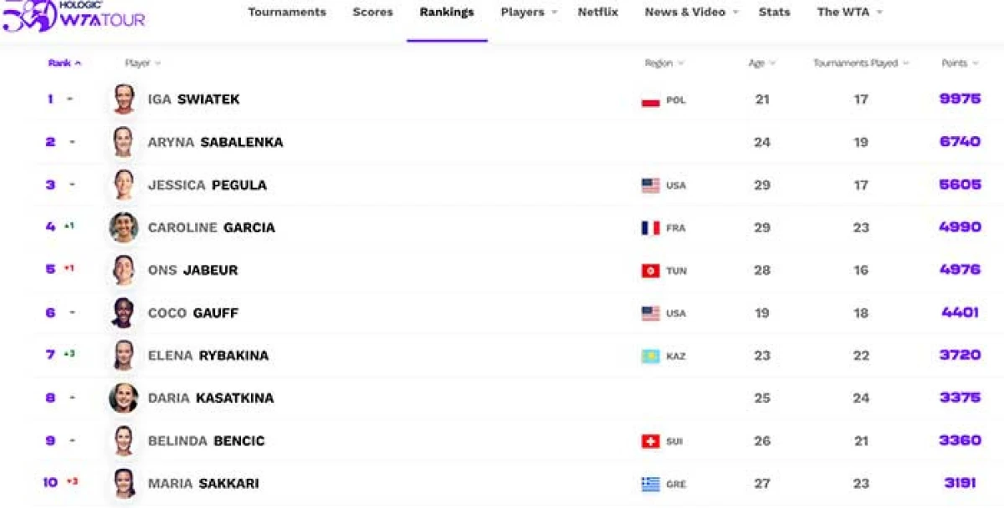Click the Poland flag icon
This screenshot has width=1004, height=508.
click(x=650, y=100)
